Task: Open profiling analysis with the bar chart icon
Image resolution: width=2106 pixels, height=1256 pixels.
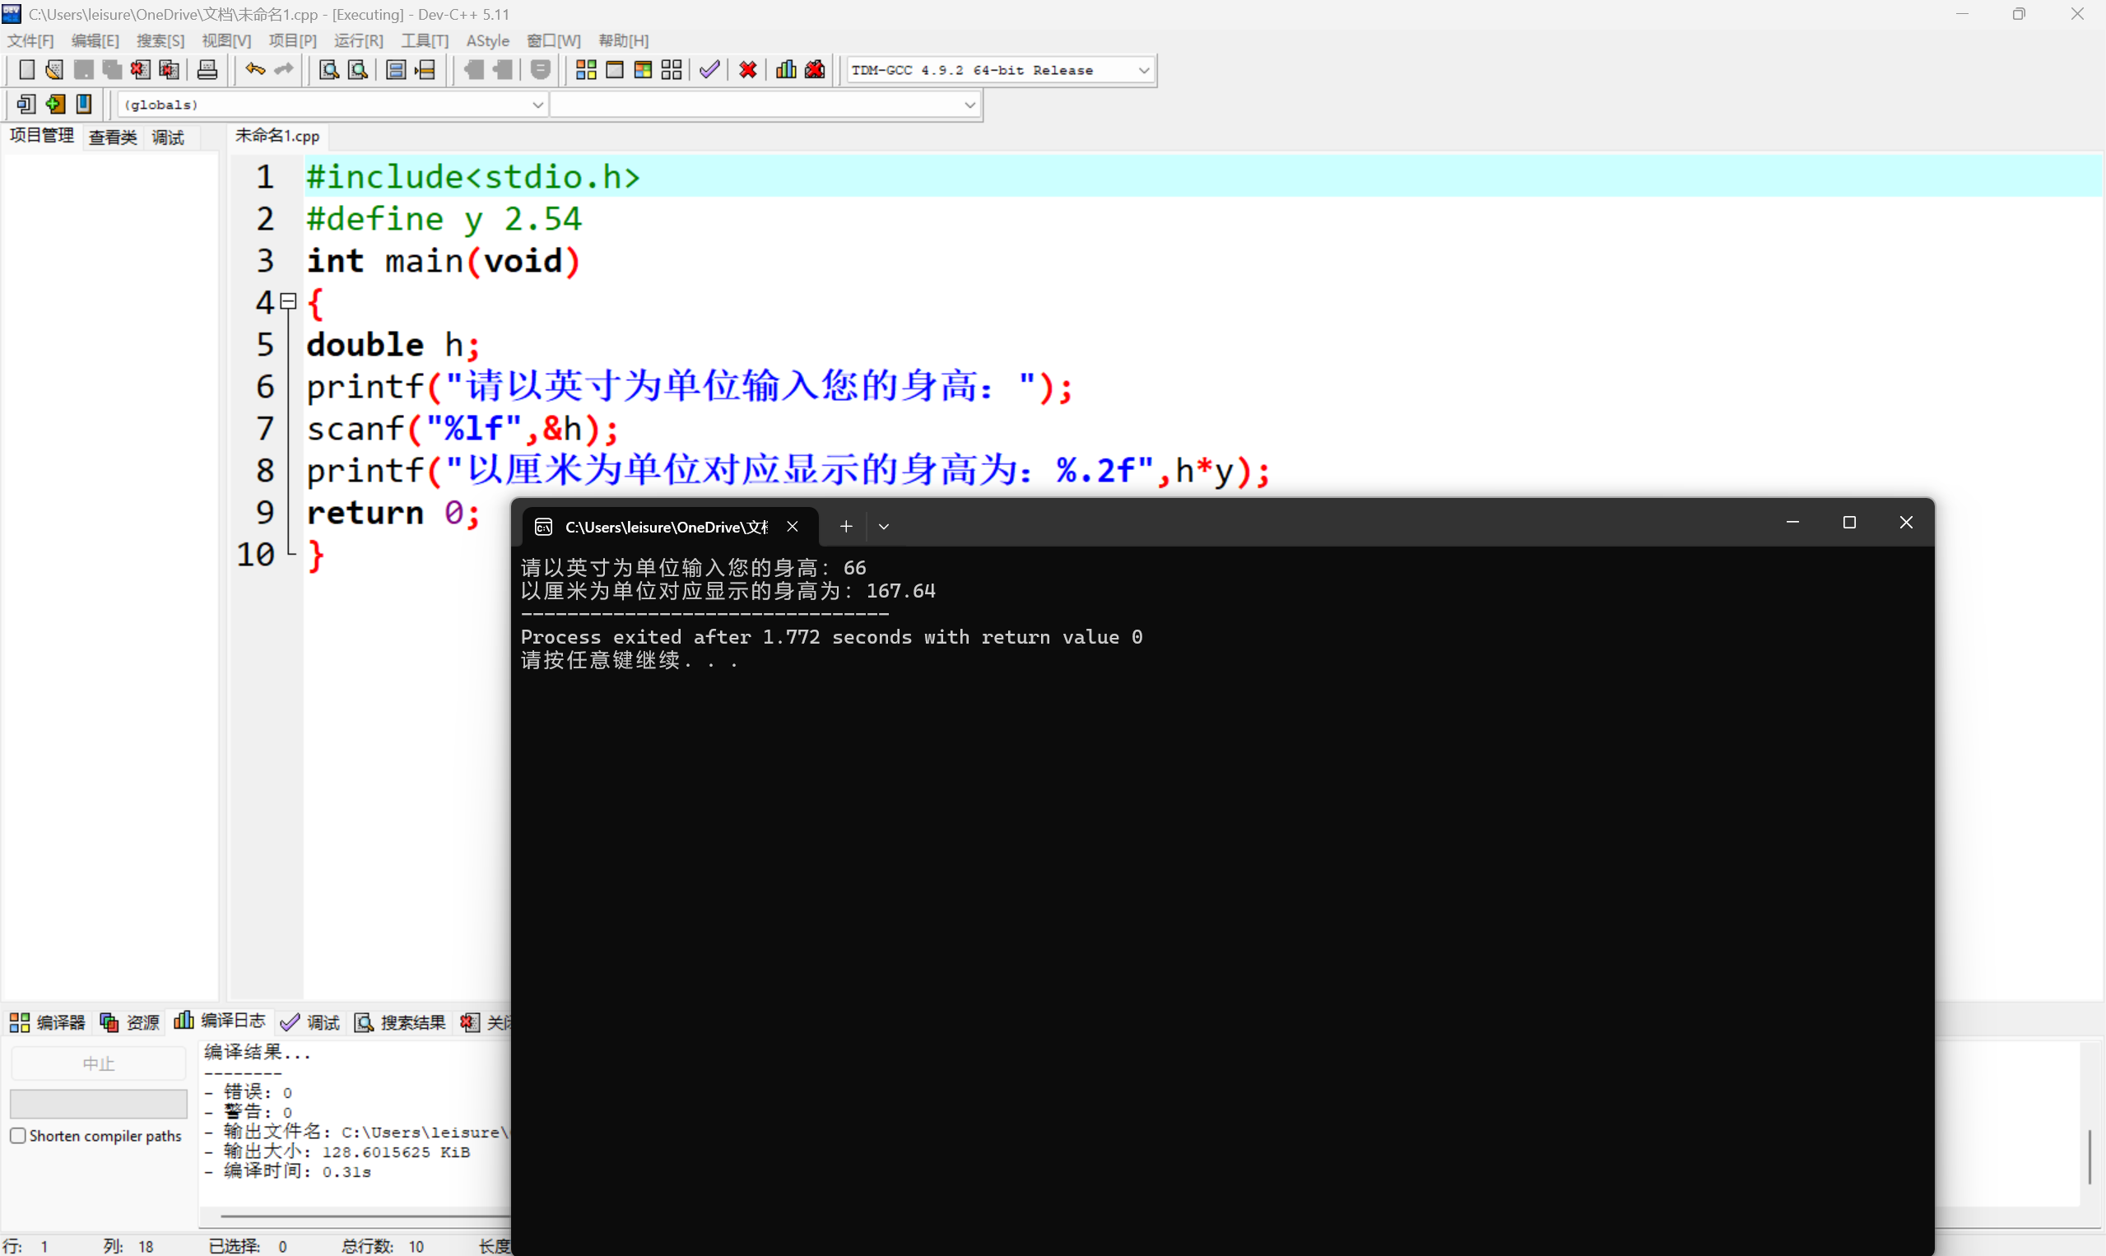Action: [784, 69]
